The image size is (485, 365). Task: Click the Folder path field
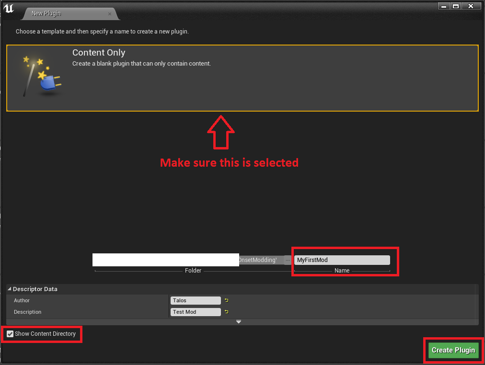[188, 260]
